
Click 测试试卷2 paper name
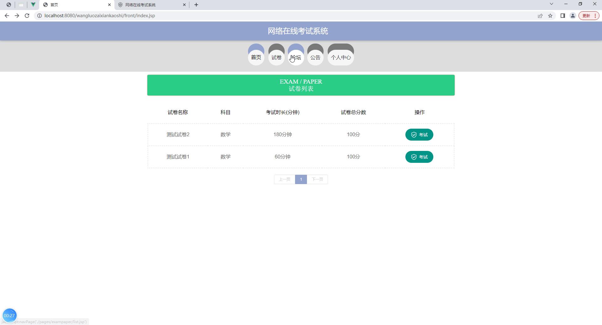[x=178, y=135]
